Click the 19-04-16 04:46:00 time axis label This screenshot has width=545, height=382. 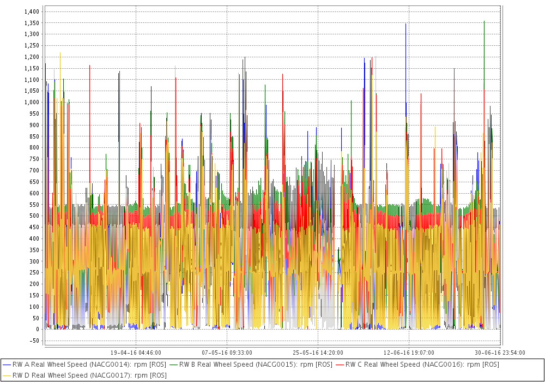(136, 353)
